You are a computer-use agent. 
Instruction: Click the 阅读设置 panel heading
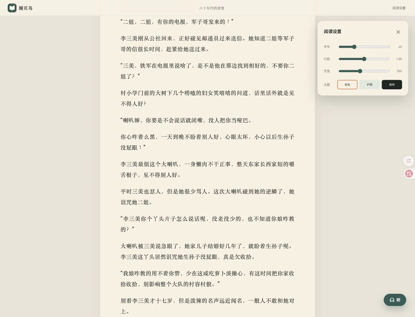[x=333, y=32]
